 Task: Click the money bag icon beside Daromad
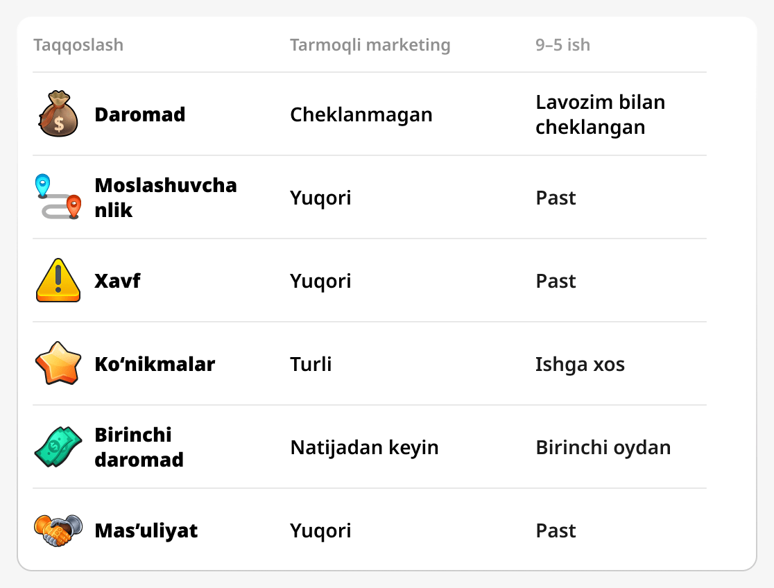click(x=58, y=114)
